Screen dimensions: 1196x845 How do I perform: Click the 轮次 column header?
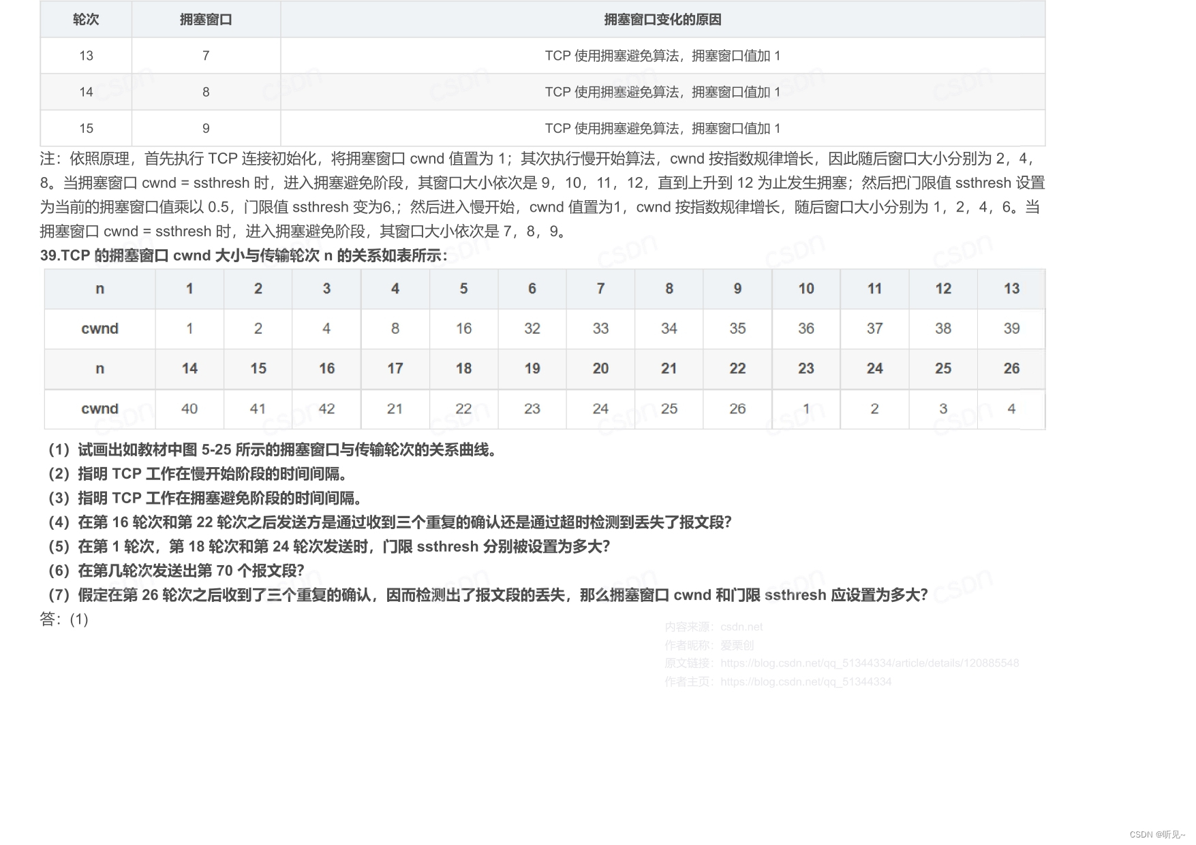[86, 20]
